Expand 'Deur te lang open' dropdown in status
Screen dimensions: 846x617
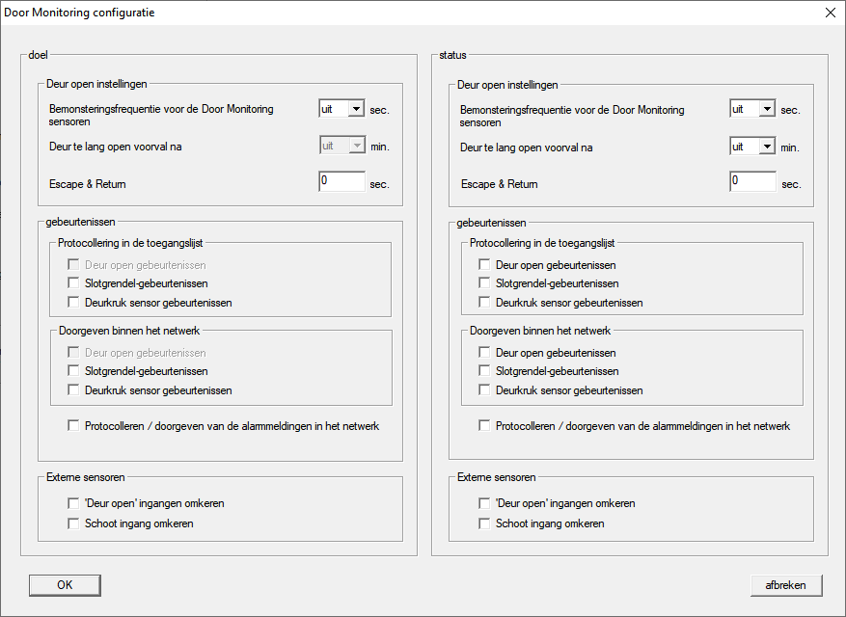point(766,147)
